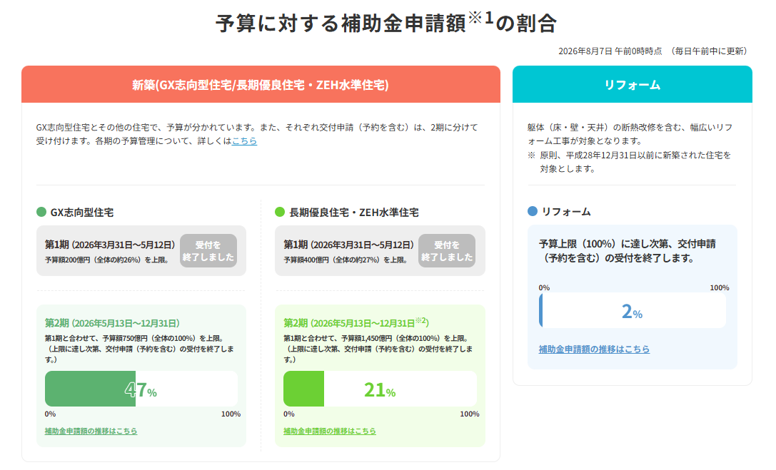The height and width of the screenshot is (470, 776).
Task: Click 予算額400億円 (全体の約27%) を上限 text
Action: click(x=346, y=260)
